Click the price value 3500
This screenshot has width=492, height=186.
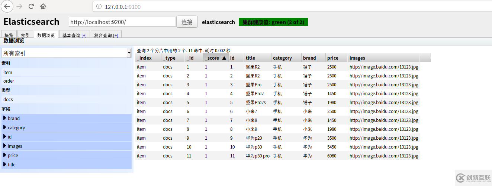332,138
